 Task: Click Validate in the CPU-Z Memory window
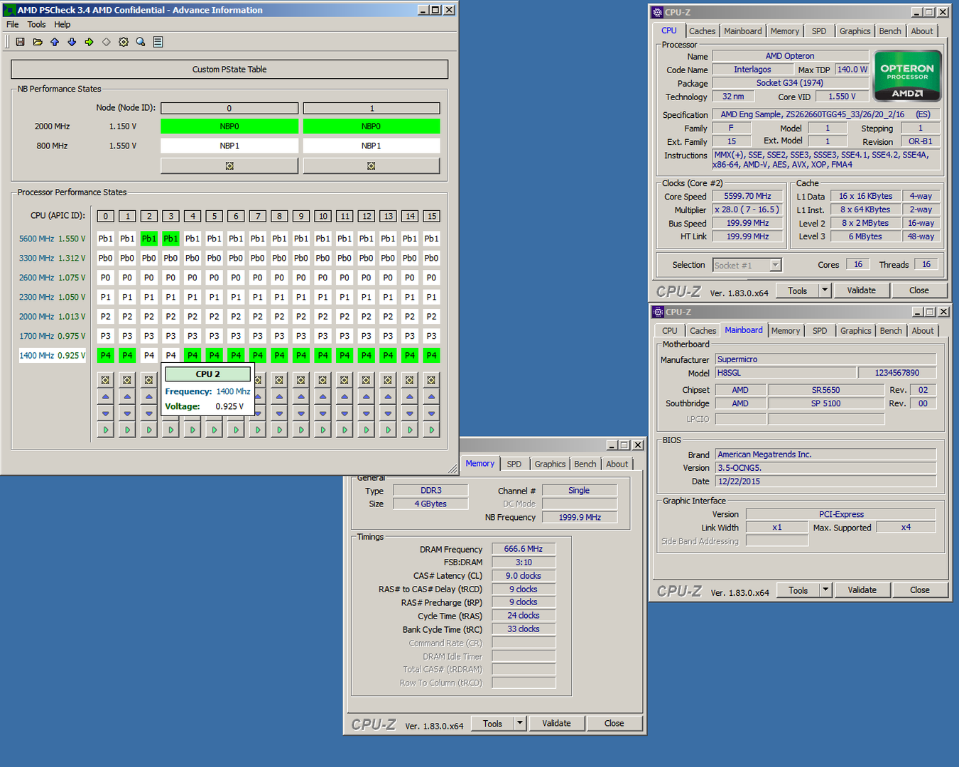point(556,723)
